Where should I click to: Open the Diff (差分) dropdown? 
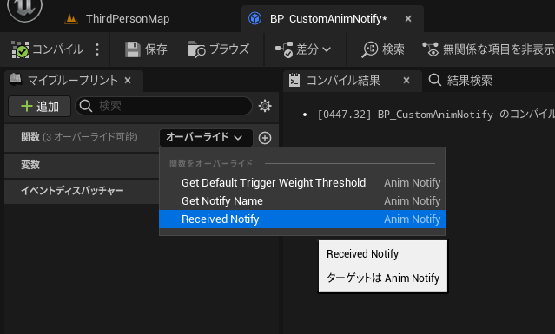(x=303, y=49)
